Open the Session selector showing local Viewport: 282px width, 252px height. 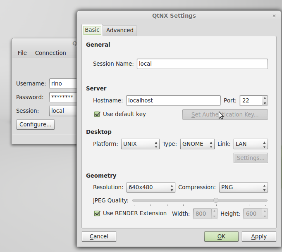(x=63, y=111)
